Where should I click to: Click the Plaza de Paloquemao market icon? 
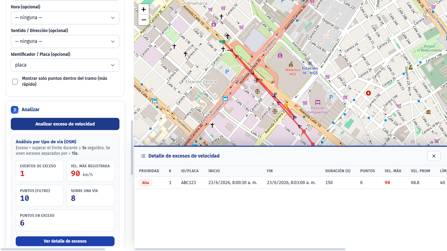(317, 102)
